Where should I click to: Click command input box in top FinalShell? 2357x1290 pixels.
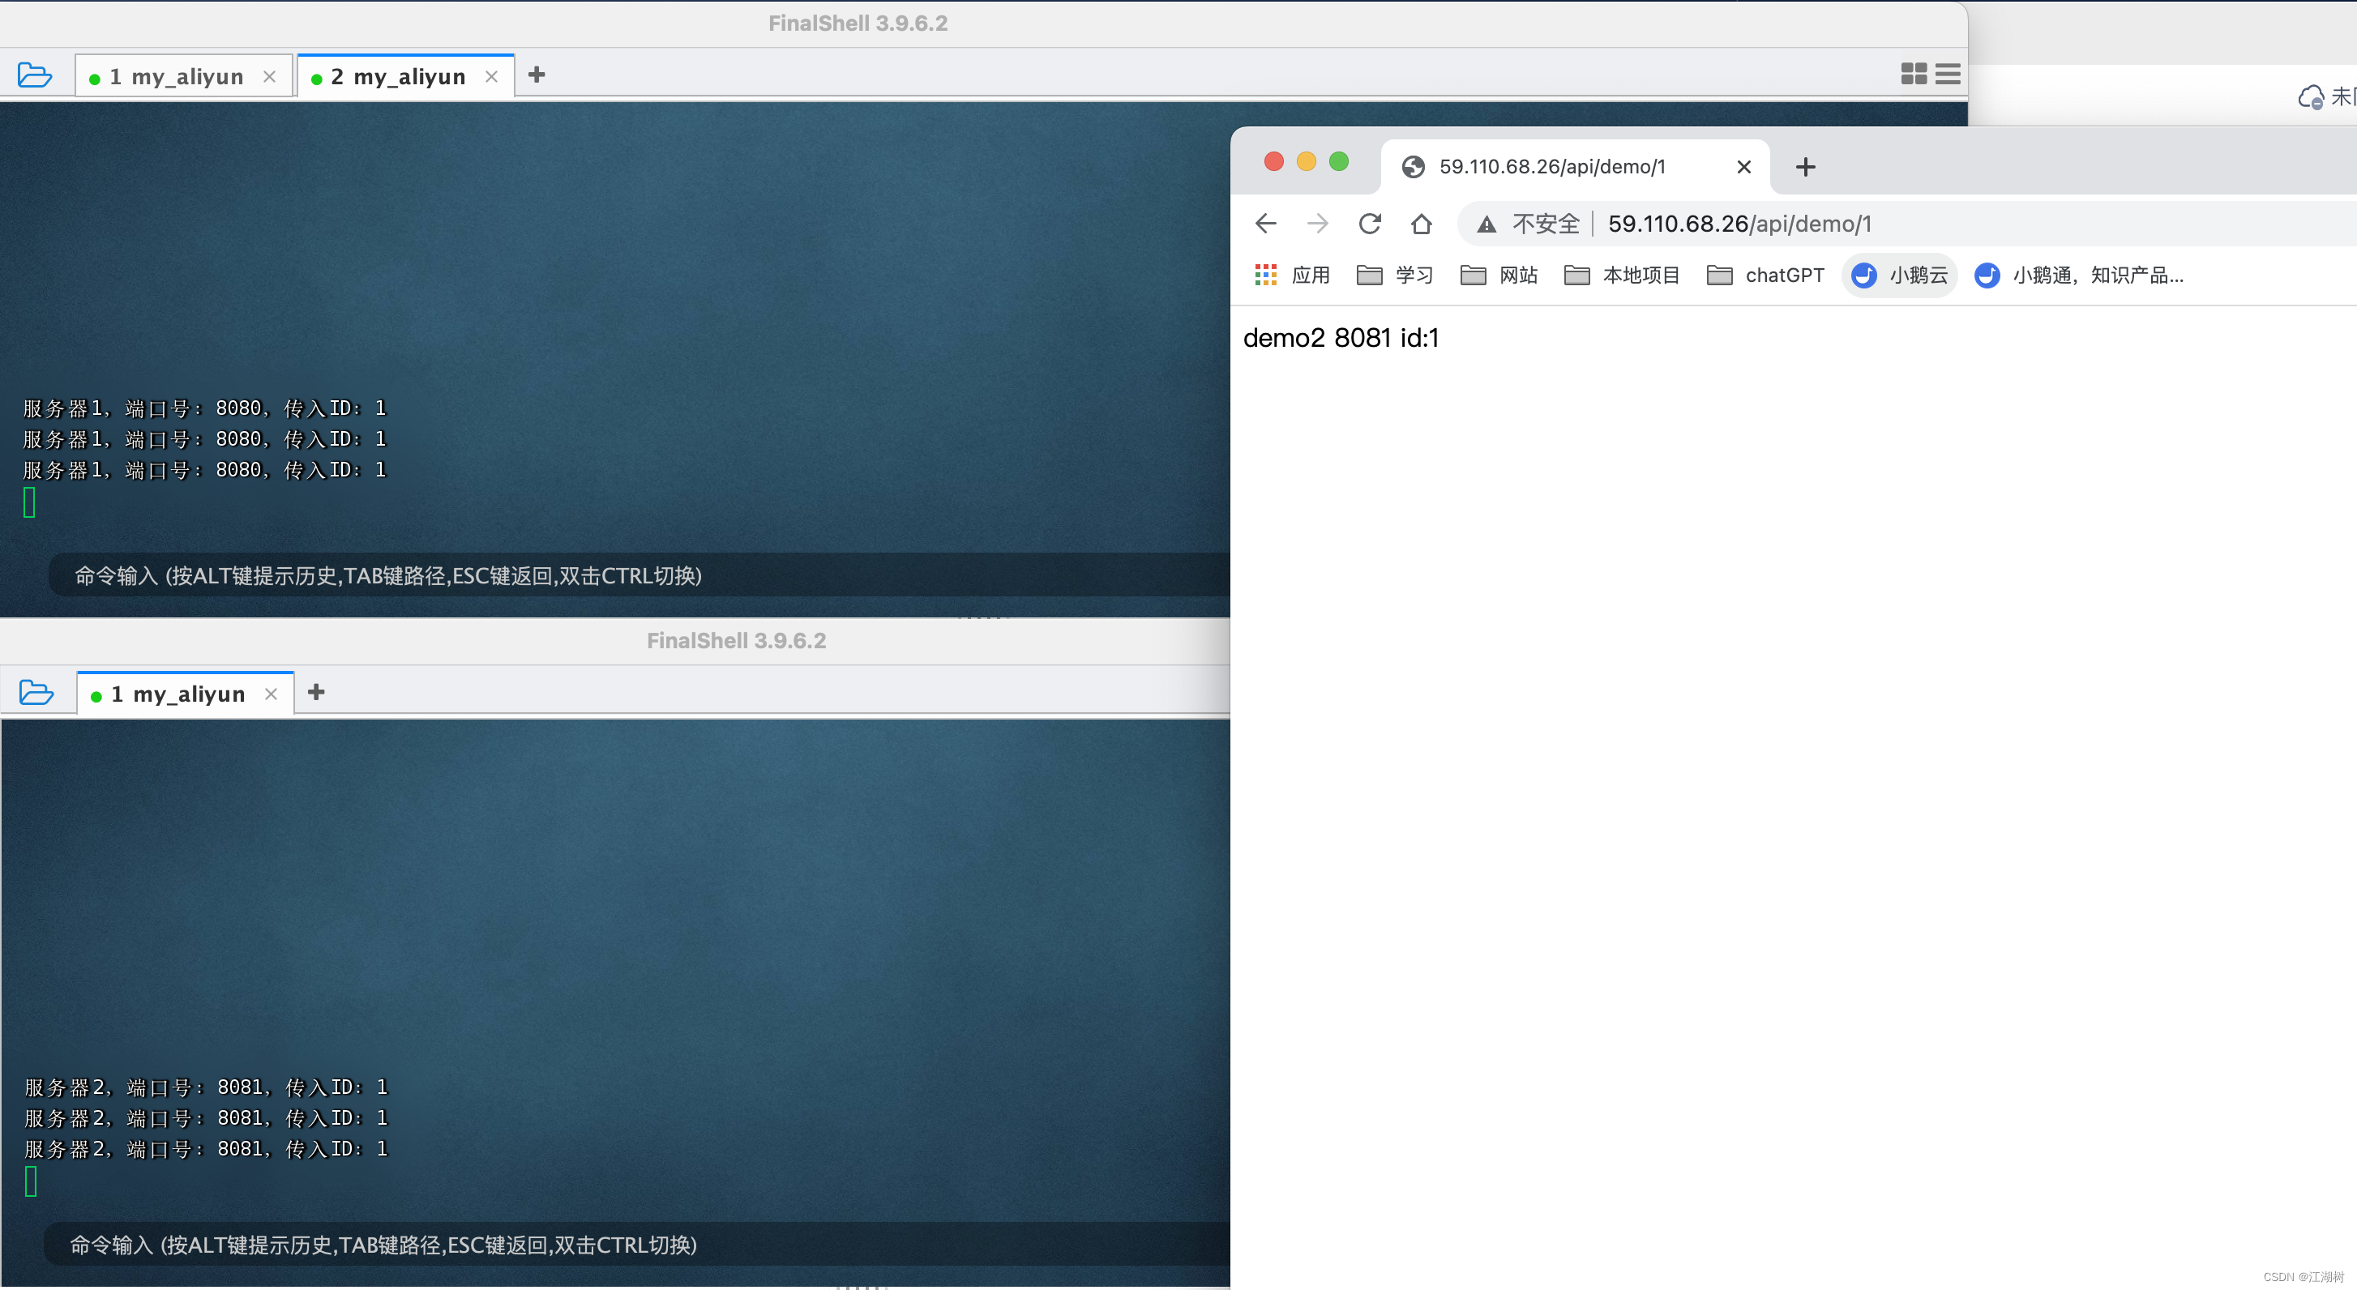pos(639,575)
